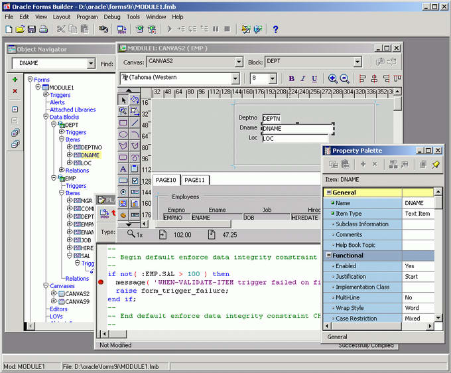This screenshot has width=451, height=373.
Task: Select the DNAME item in tree
Action: pyautogui.click(x=90, y=155)
